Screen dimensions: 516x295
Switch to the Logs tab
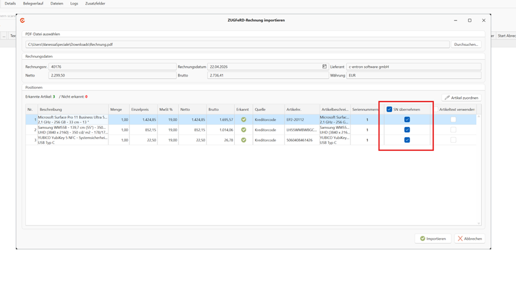[74, 3]
